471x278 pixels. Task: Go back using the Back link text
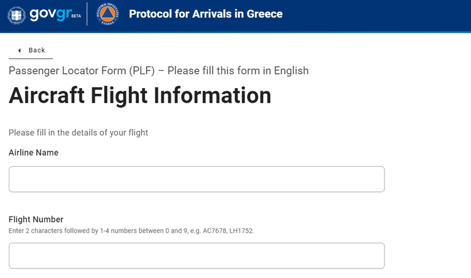pos(36,50)
